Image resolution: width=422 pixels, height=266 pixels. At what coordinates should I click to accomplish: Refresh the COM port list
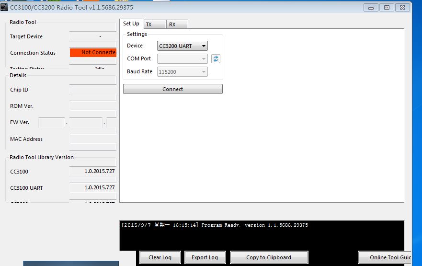(216, 58)
